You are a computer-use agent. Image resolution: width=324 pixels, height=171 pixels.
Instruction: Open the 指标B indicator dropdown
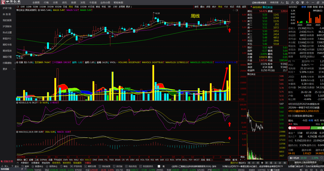[228, 160]
